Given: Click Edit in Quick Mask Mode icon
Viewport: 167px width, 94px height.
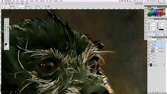Looking at the screenshot, I should point(7,48).
